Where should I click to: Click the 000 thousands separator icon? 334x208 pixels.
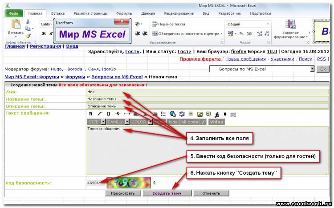[249, 34]
